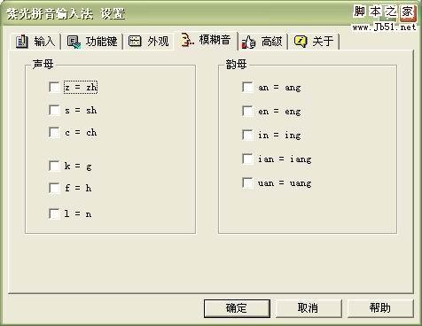422x326 pixels.
Task: Click the dialog title 紫光拼音输入法 设置
Action: (x=66, y=13)
